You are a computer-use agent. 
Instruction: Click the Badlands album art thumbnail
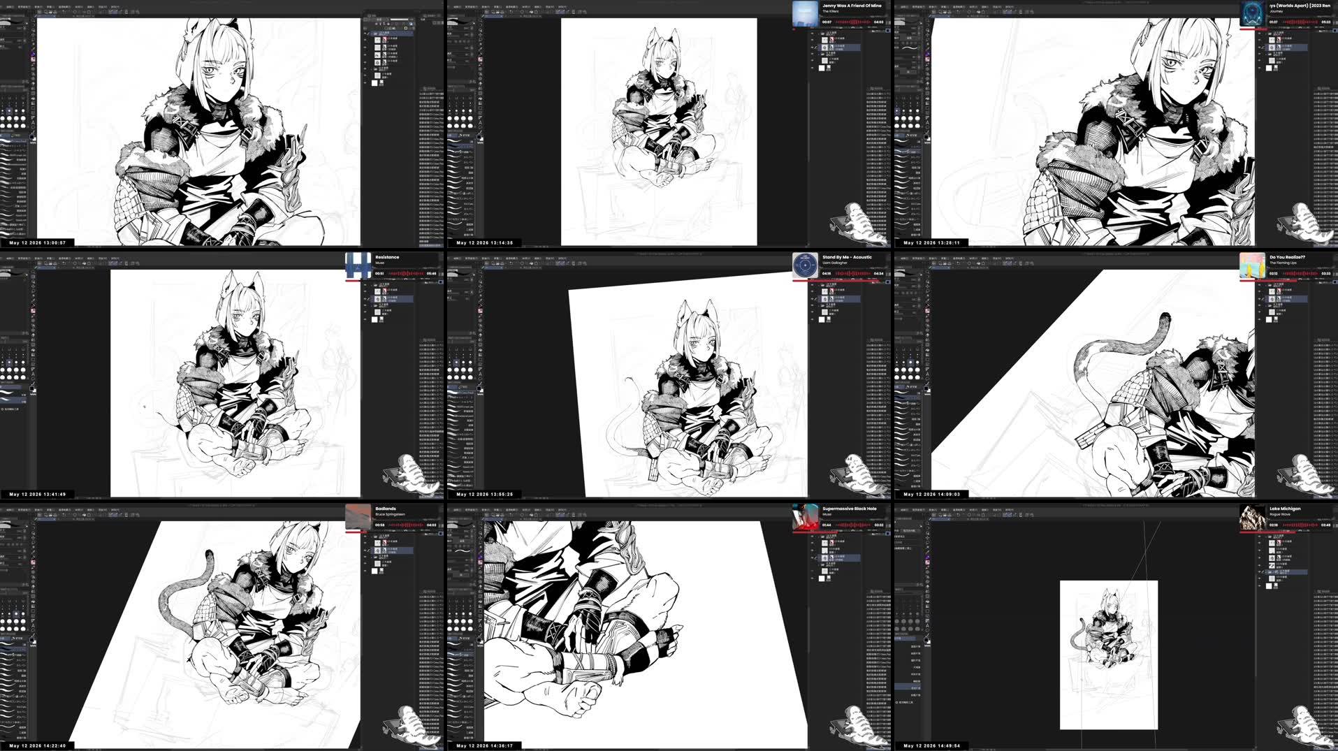click(358, 517)
